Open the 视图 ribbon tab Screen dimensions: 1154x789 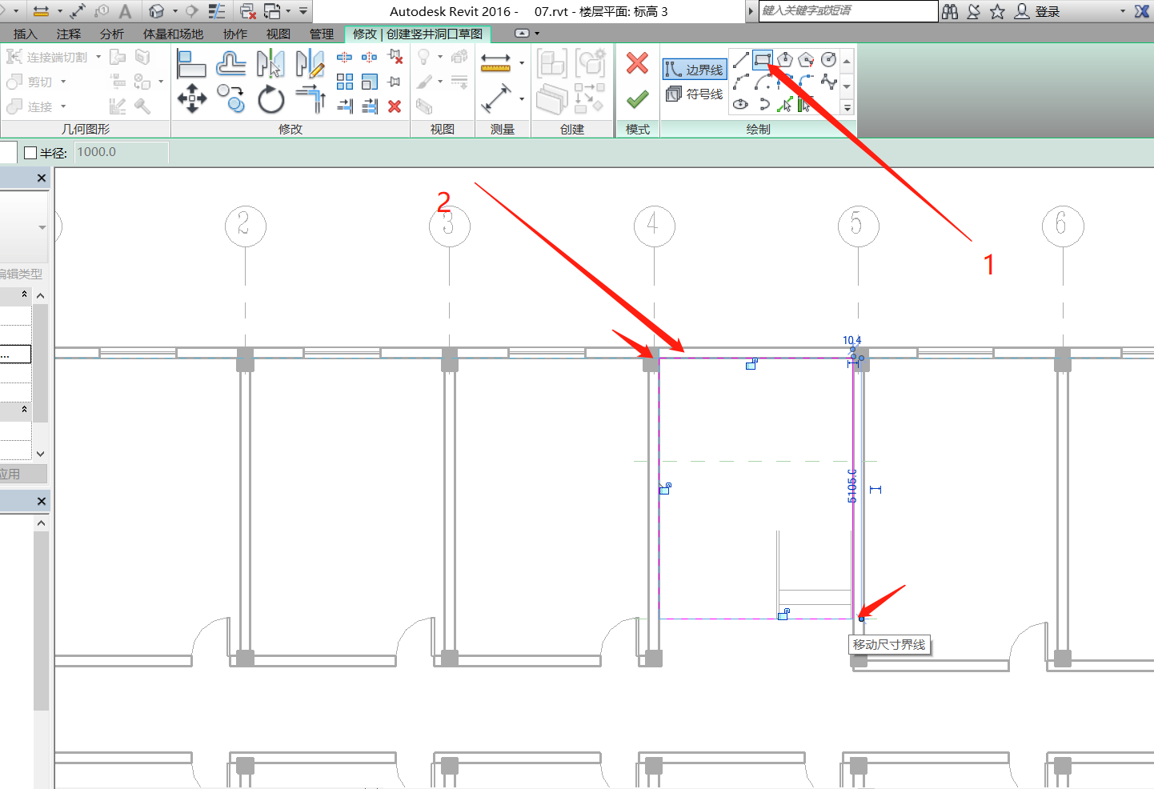pos(278,34)
